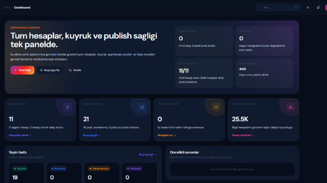Click the search magnifier icon in the Ara field
The width and height of the screenshot is (327, 183).
260,7
